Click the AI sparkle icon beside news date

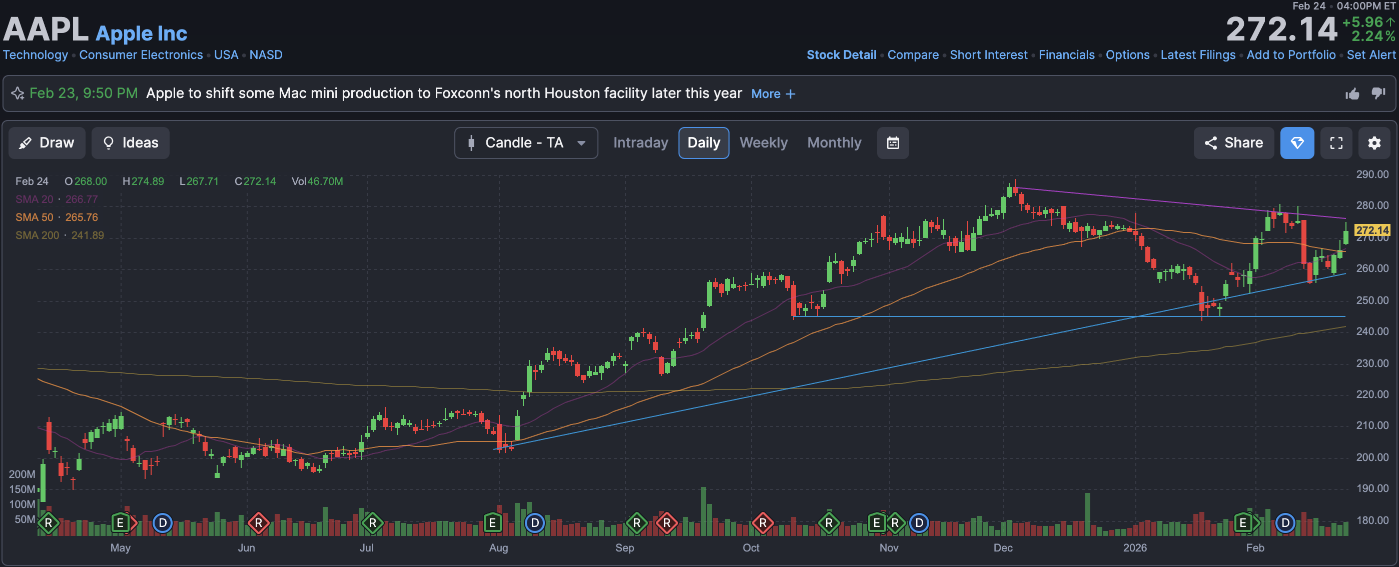click(x=18, y=93)
